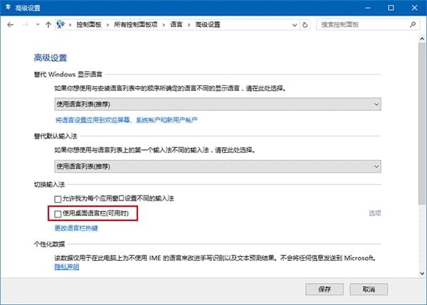This screenshot has height=305, width=427.
Task: Refresh the control panel page
Action: point(305,25)
